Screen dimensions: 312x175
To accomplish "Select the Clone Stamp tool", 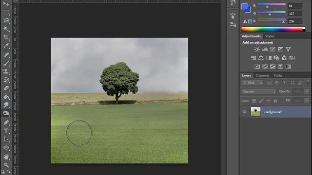I will coord(6,71).
